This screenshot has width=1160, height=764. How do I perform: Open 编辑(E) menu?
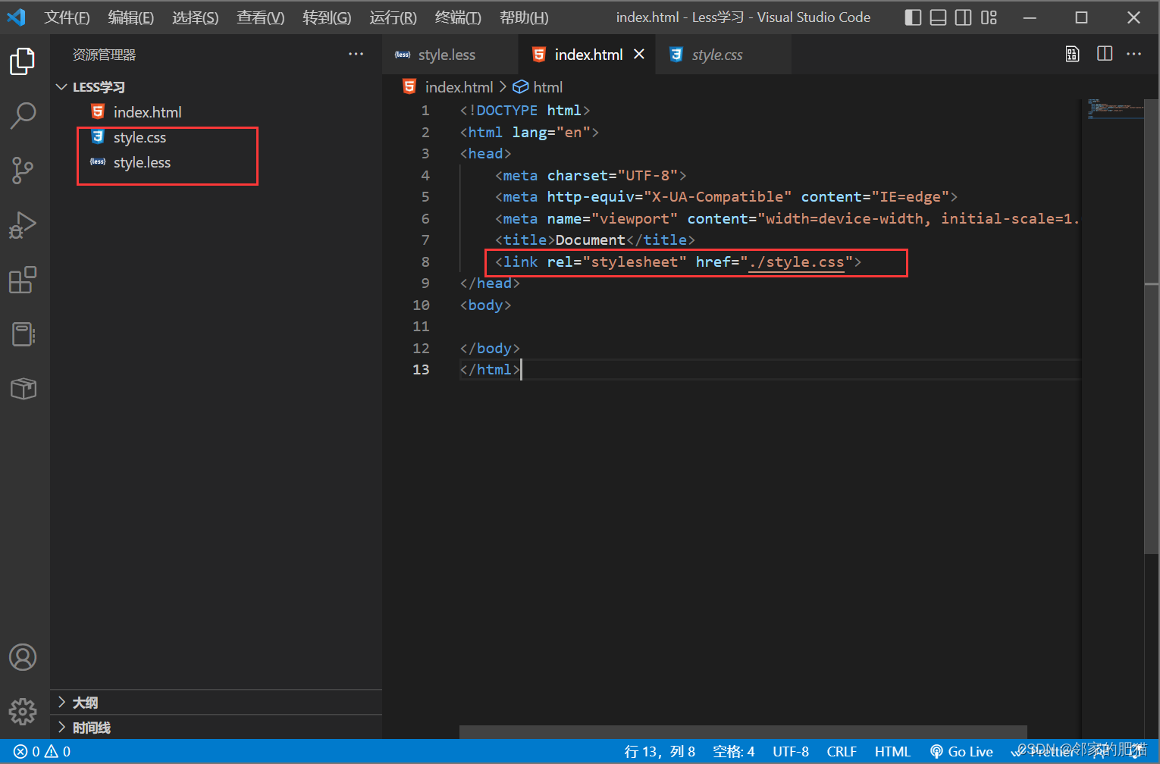130,17
